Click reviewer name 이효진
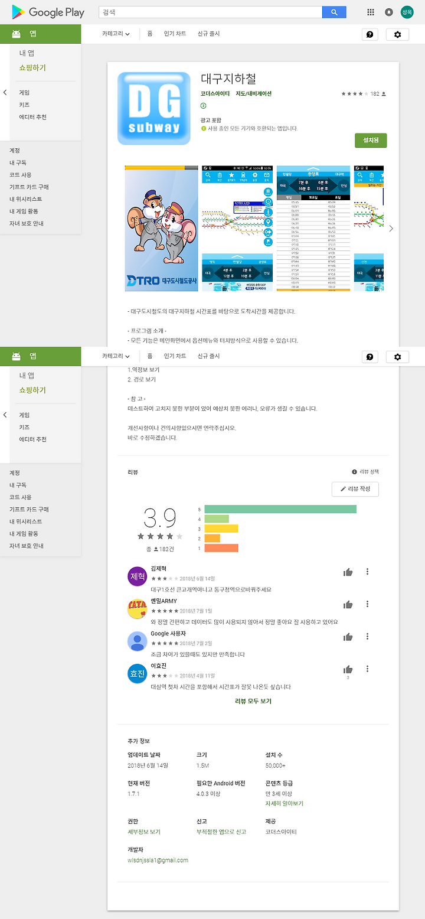Viewport: 425px width, 919px height. [159, 666]
